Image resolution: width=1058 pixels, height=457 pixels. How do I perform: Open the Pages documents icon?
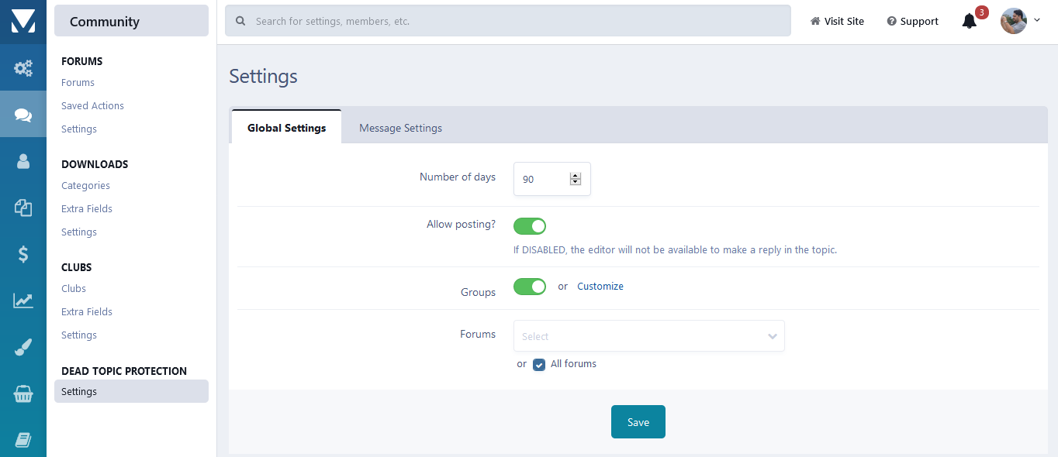(x=23, y=208)
